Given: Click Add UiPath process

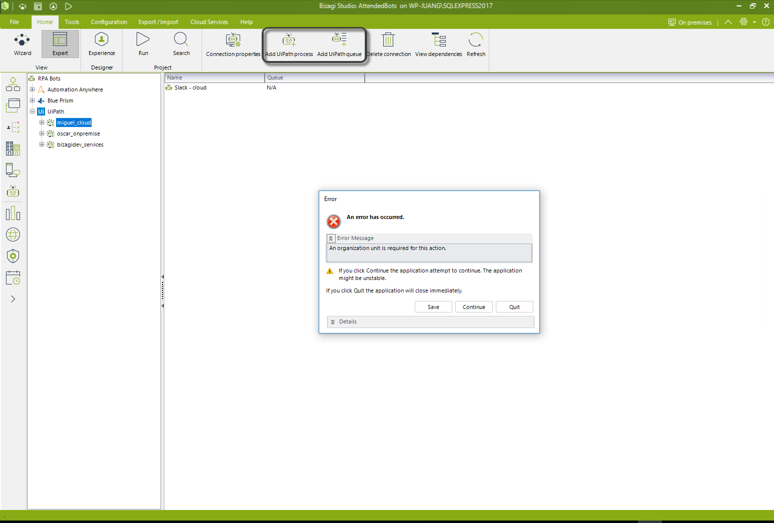Looking at the screenshot, I should point(289,45).
